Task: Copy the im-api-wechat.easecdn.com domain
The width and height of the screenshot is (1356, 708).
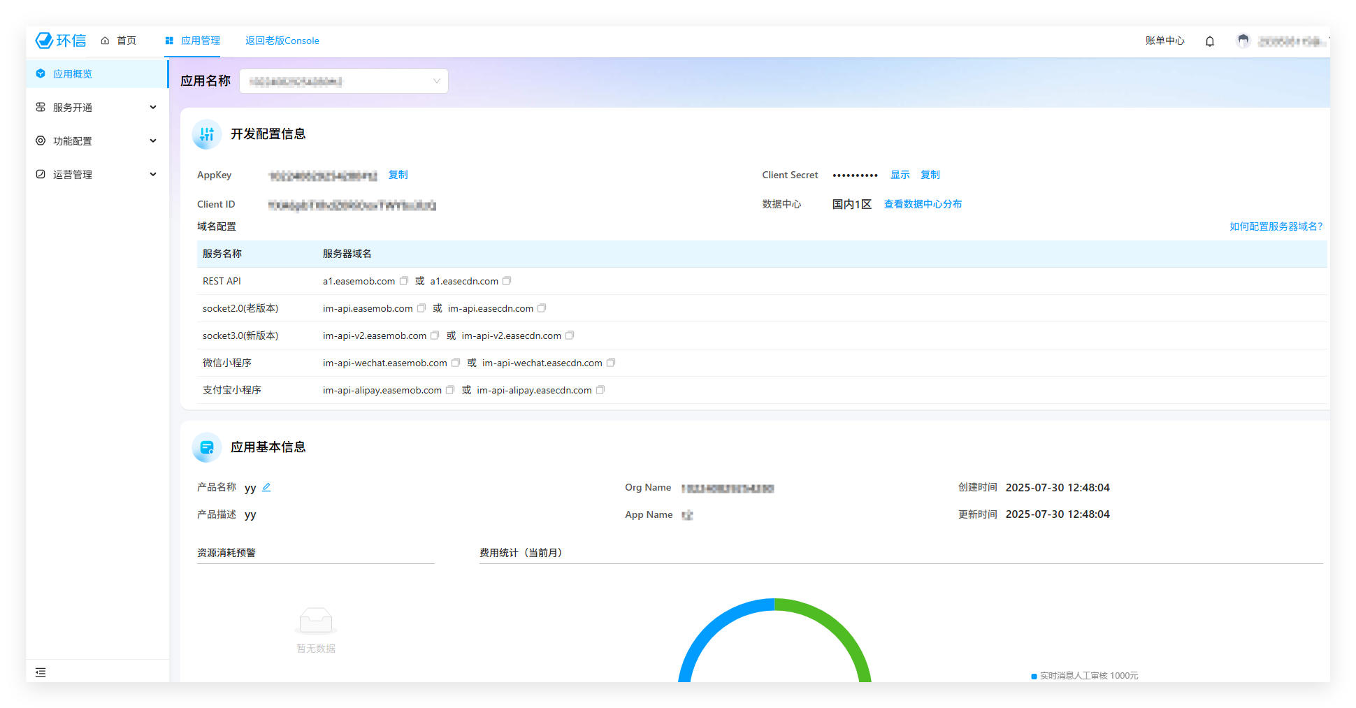Action: (x=611, y=363)
